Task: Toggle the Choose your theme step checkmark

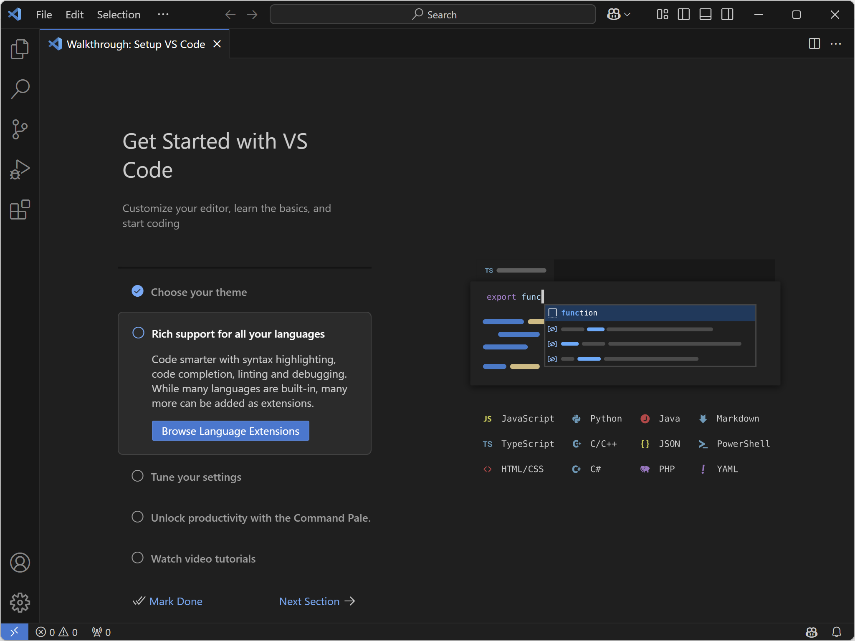Action: point(137,291)
